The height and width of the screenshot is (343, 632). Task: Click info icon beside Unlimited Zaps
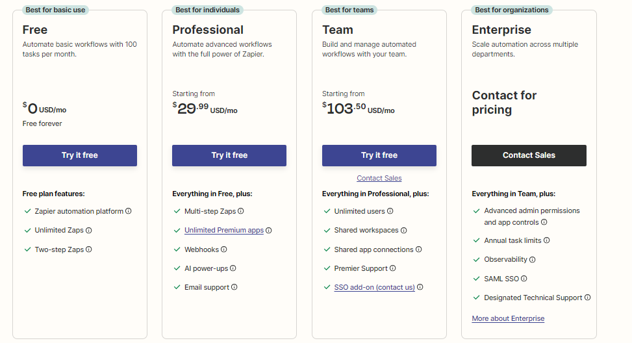[x=89, y=230]
